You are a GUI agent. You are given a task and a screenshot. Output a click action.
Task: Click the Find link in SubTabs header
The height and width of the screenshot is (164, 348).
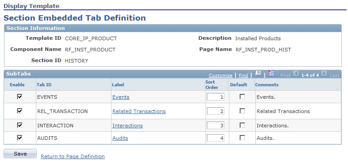coord(243,75)
